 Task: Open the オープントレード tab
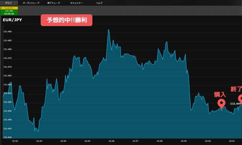click(x=31, y=3)
